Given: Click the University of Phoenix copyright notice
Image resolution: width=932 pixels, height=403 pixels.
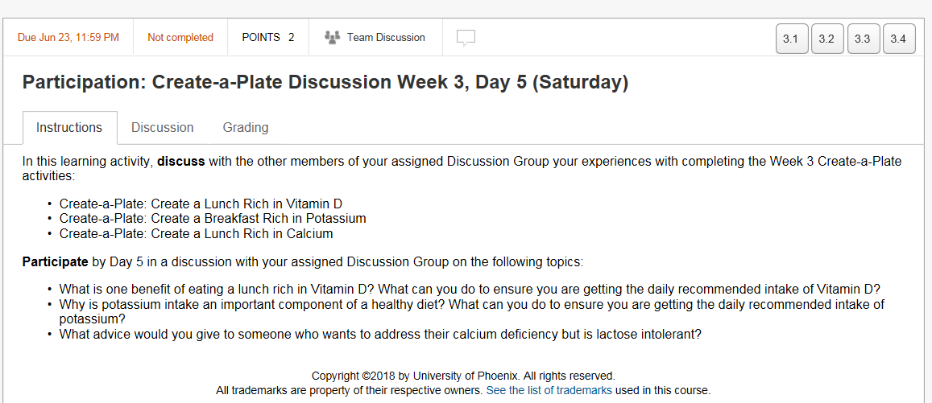Looking at the screenshot, I should click(x=463, y=376).
